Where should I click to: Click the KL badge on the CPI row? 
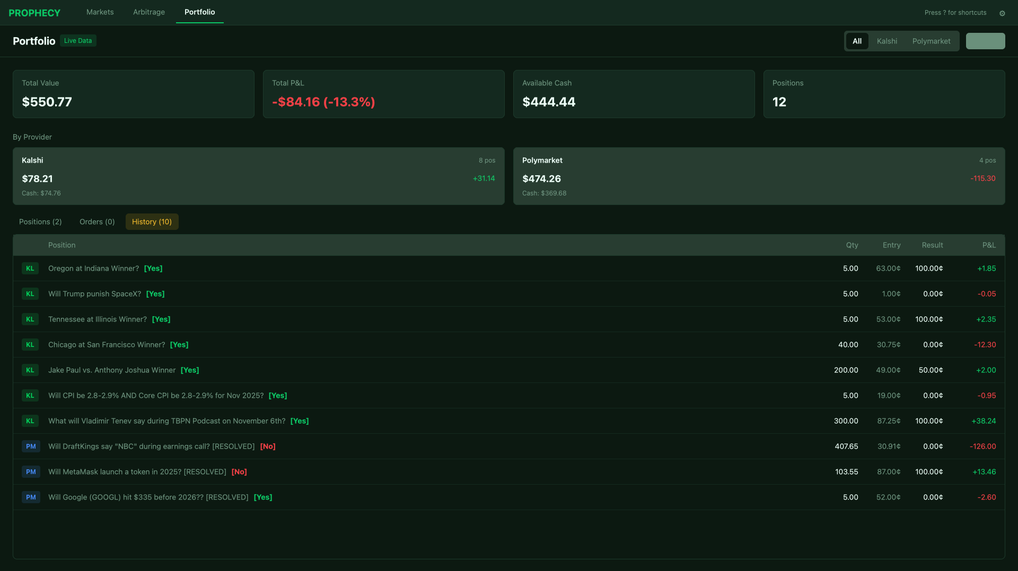point(30,395)
